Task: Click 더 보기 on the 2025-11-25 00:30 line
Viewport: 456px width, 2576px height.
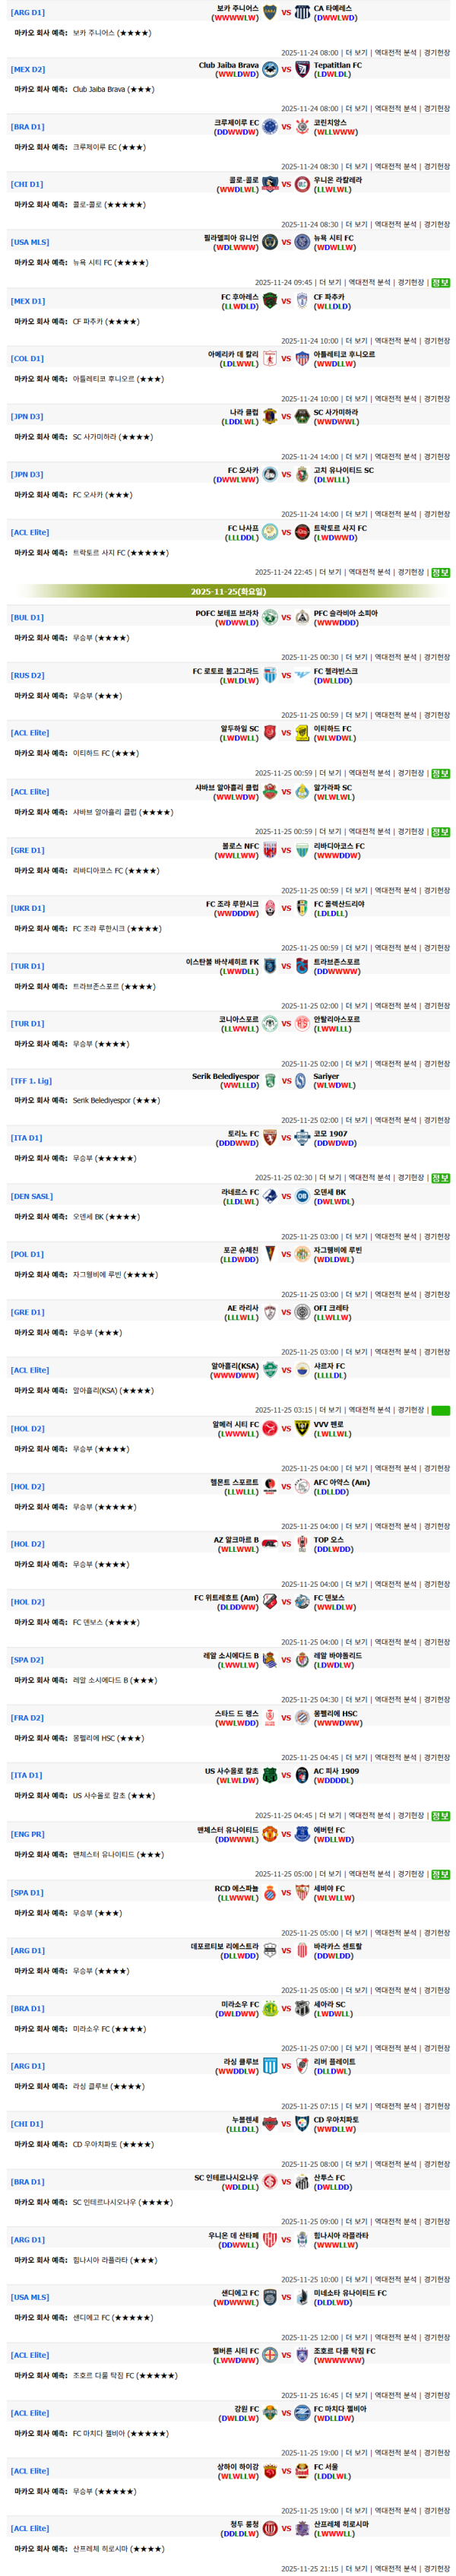Action: [356, 657]
